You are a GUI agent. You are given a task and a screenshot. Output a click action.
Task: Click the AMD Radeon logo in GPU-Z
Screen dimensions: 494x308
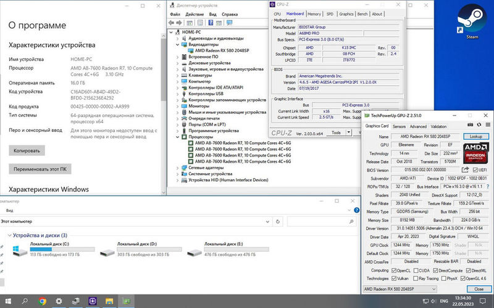click(475, 153)
